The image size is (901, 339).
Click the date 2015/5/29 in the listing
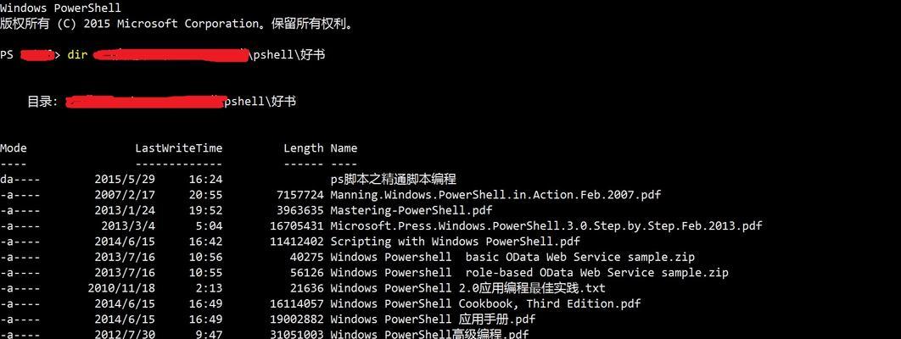(x=125, y=180)
